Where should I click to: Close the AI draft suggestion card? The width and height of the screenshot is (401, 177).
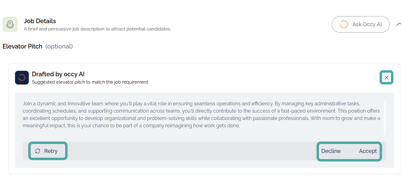click(x=386, y=77)
